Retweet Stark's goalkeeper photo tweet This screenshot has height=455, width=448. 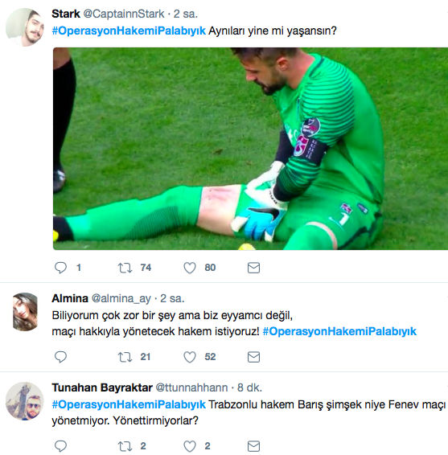pos(125,268)
